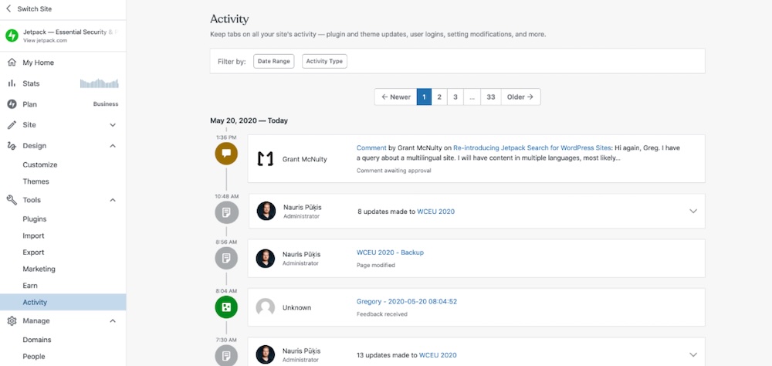Click the Stats bar chart icon
Screen dimensions: 772x366
tap(12, 83)
